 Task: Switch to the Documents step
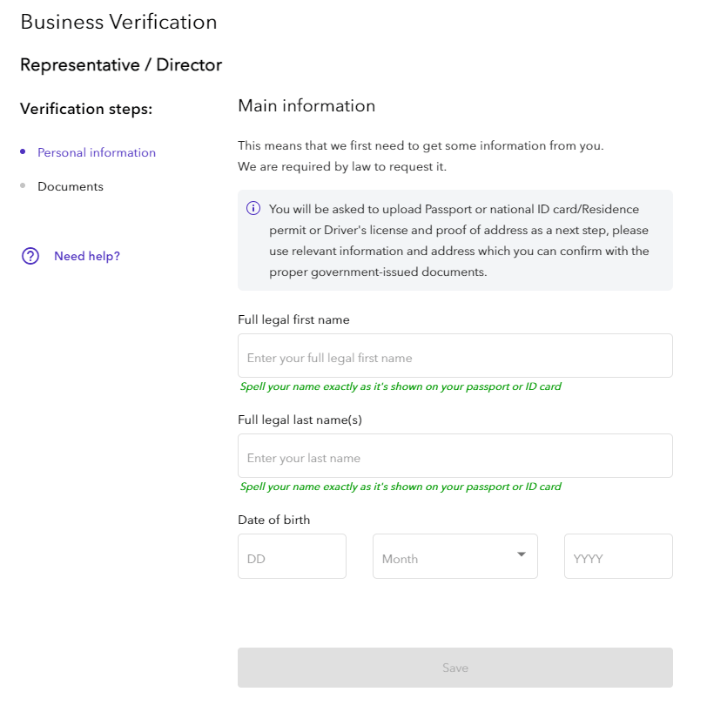[71, 186]
